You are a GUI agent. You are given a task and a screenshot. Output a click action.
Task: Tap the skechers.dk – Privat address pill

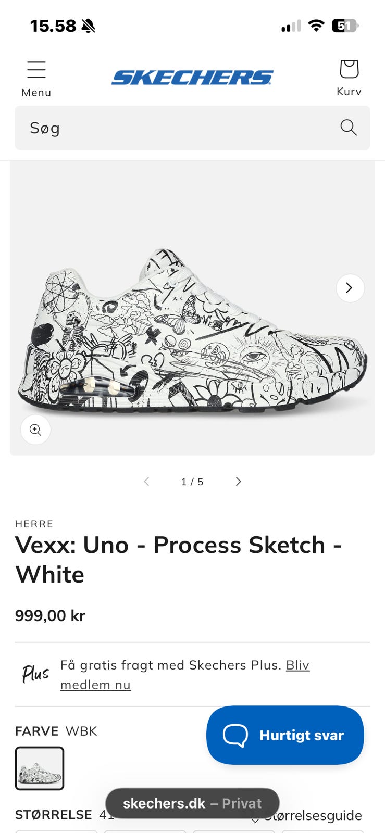192,803
